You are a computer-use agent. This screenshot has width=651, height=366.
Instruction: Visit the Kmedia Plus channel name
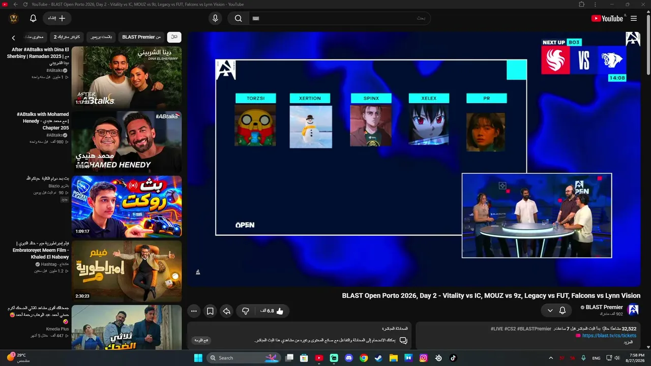57,329
